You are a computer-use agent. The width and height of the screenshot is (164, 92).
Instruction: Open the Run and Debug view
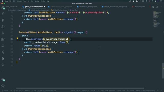(x=3, y=27)
